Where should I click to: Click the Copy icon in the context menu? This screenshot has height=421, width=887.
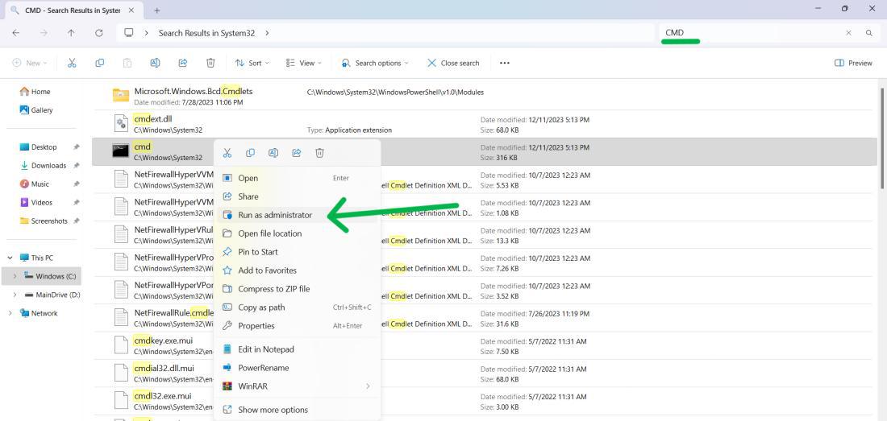[x=250, y=153]
